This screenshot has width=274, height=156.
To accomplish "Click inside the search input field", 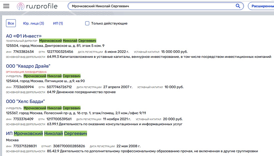I will [150, 6].
